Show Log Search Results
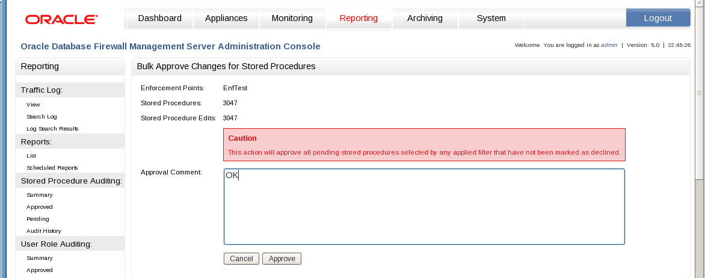 [52, 129]
